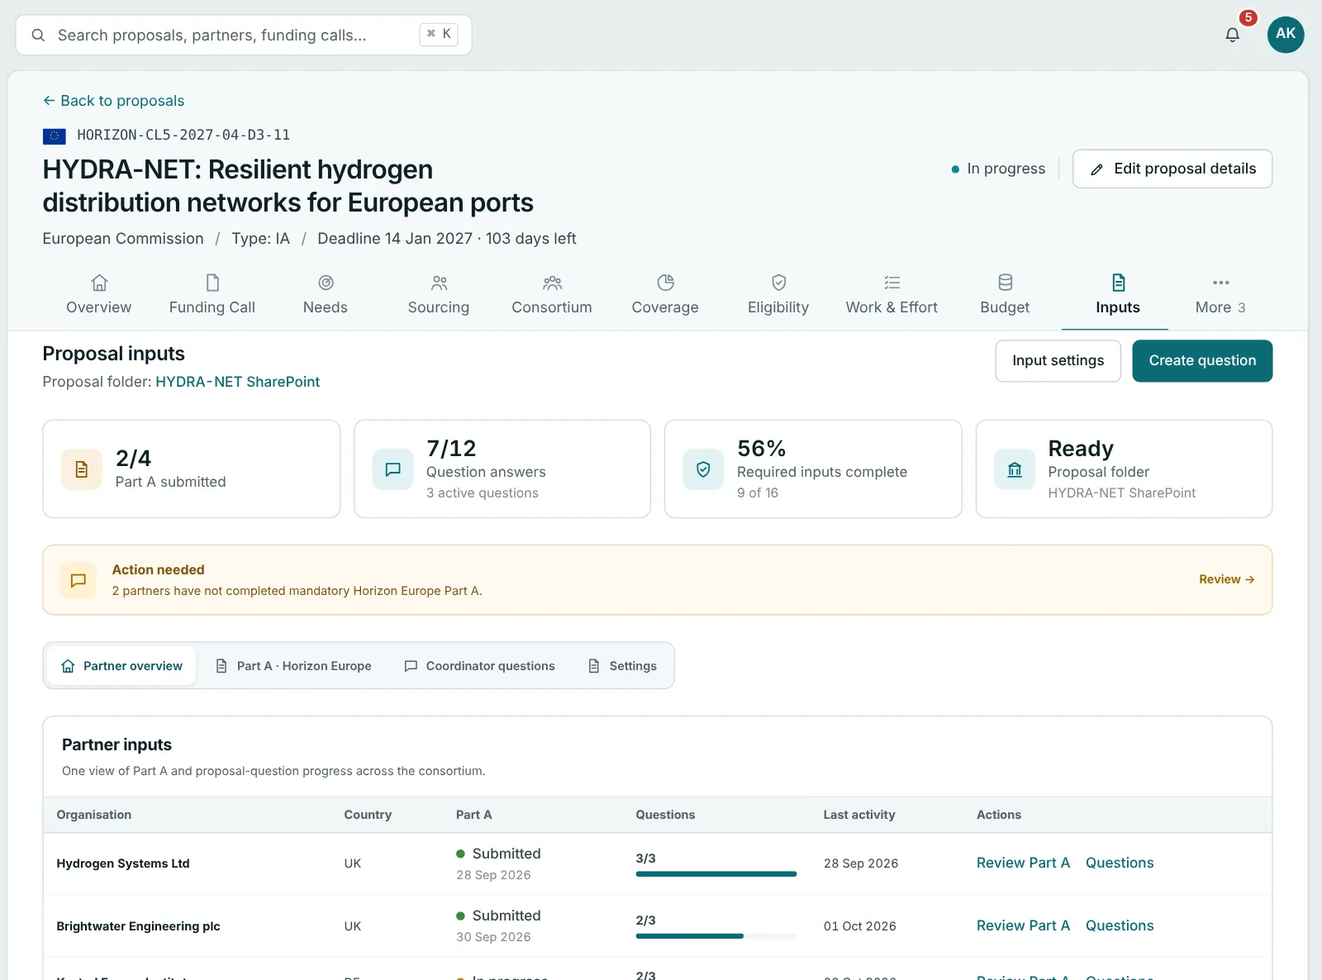
Task: Open the notifications bell
Action: [x=1232, y=35]
